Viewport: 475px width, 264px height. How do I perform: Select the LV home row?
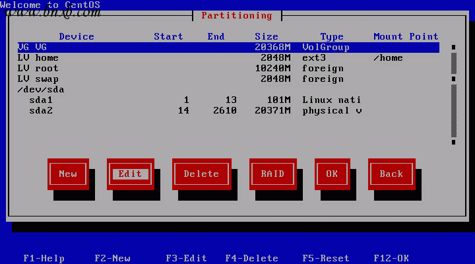coord(228,58)
